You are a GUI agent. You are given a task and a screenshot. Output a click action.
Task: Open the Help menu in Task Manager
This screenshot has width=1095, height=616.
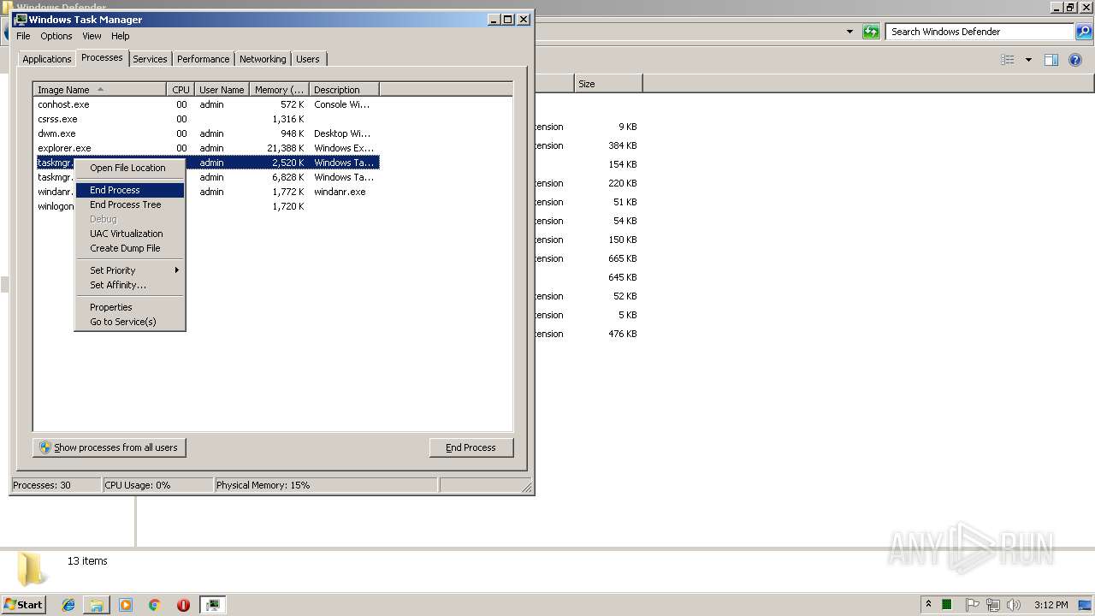point(121,36)
